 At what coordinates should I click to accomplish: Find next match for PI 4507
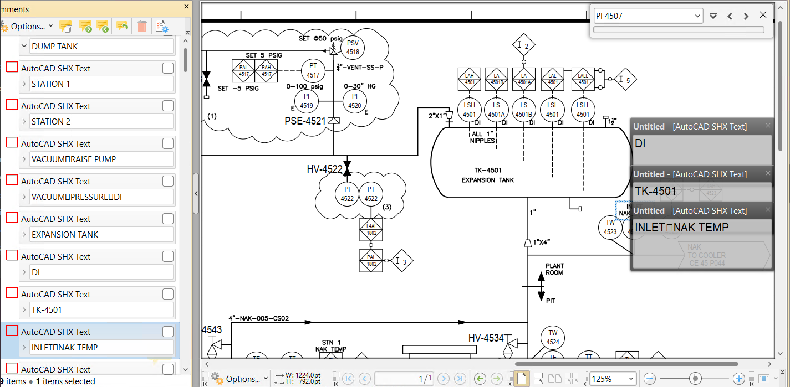[x=746, y=16]
